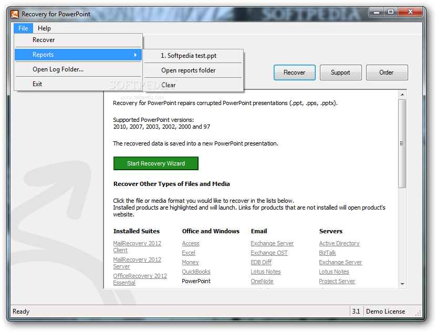The height and width of the screenshot is (332, 437).
Task: Click the scrollbar down arrow
Action: 402,284
